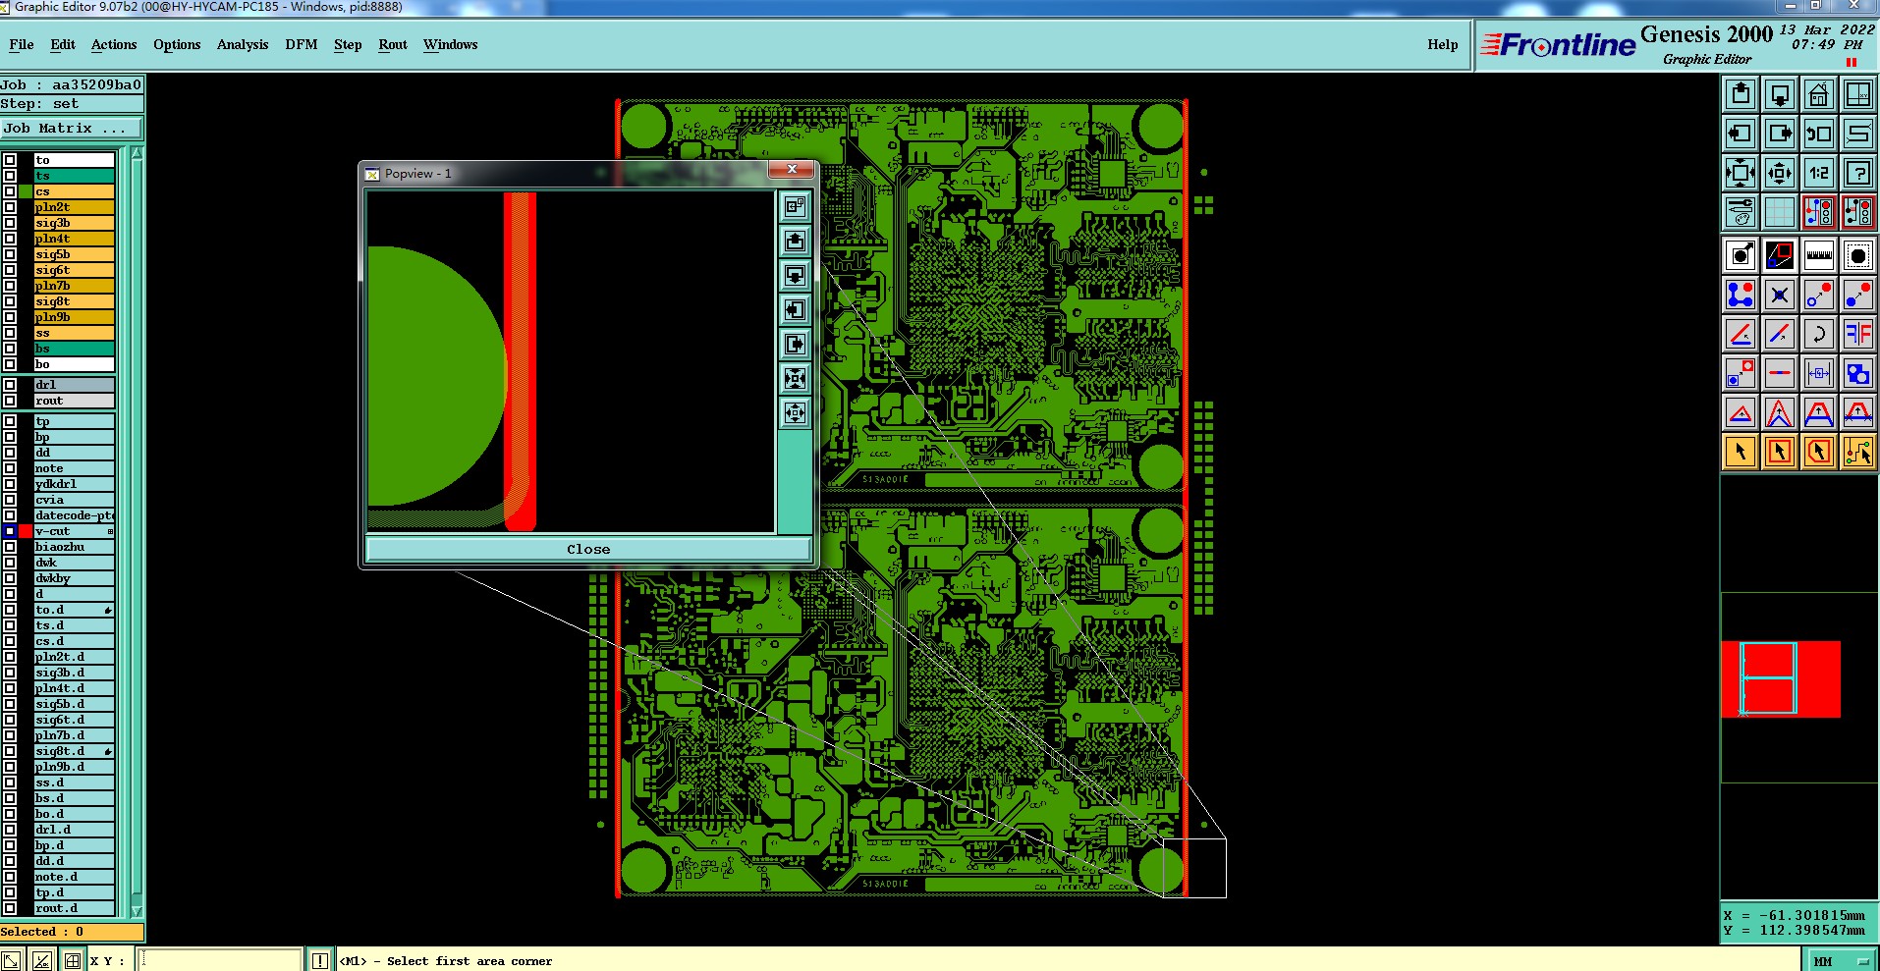Toggle checkbox for the 'v-cut' layer

(10, 531)
